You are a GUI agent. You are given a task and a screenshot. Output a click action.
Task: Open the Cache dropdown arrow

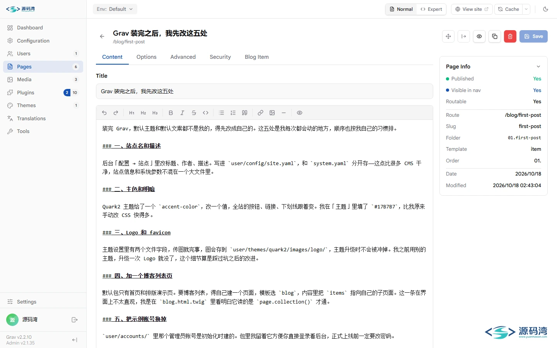tap(526, 9)
